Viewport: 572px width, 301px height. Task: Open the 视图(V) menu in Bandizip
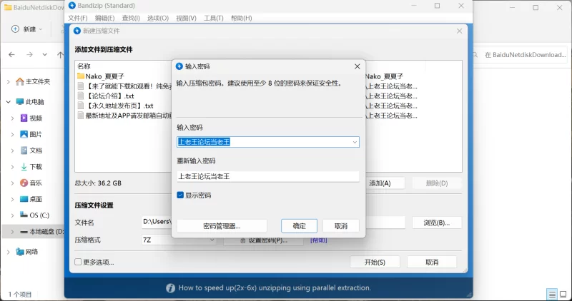pos(186,18)
